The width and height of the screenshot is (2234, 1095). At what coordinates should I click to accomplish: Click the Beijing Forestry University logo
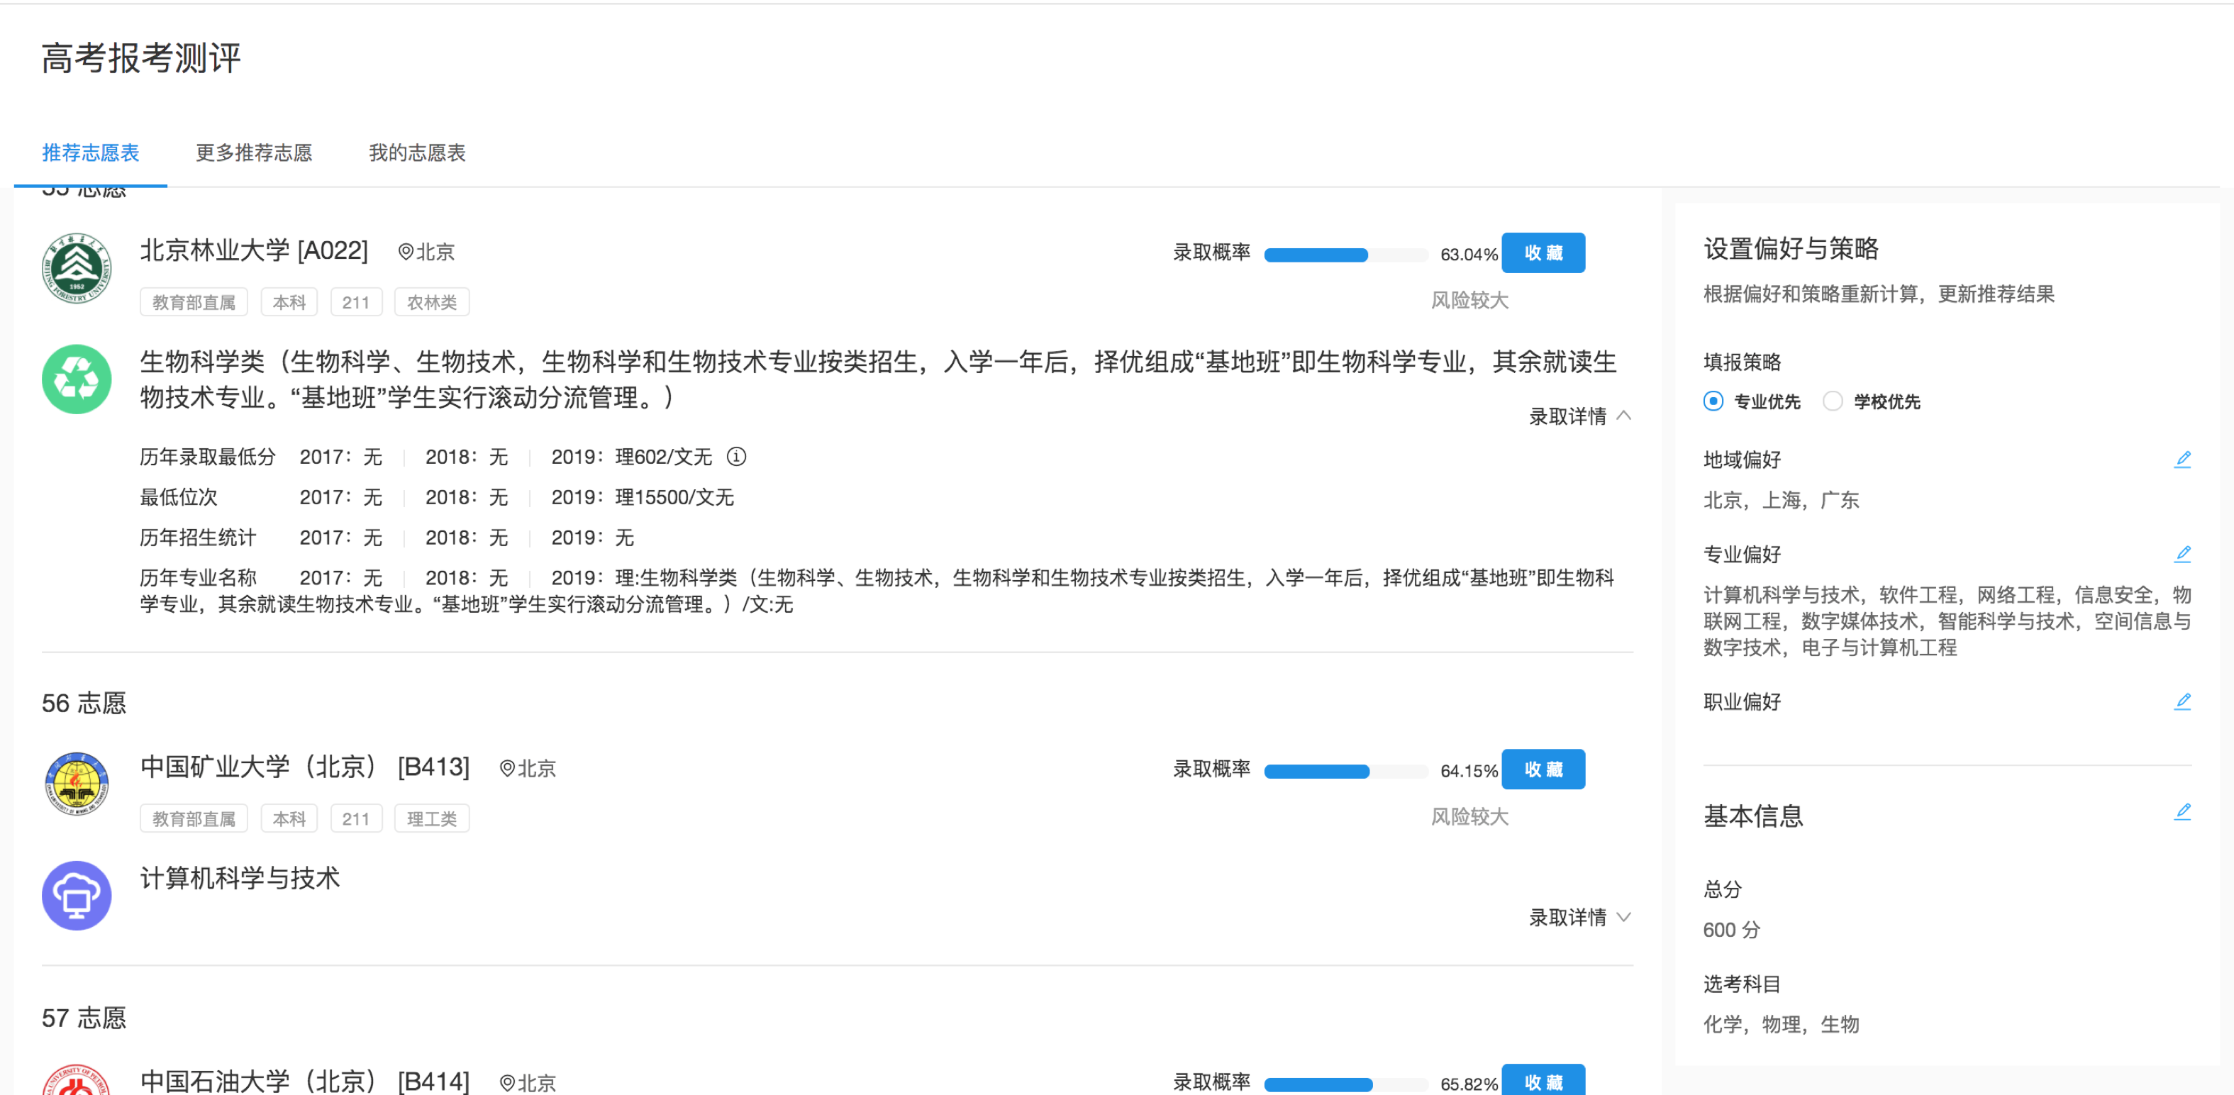pyautogui.click(x=77, y=268)
